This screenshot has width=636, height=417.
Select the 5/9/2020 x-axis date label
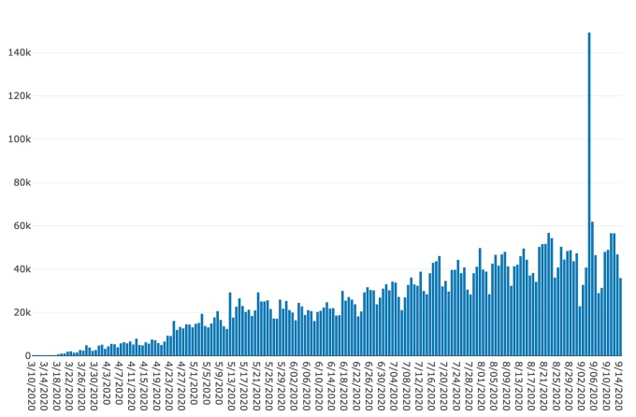(x=219, y=383)
